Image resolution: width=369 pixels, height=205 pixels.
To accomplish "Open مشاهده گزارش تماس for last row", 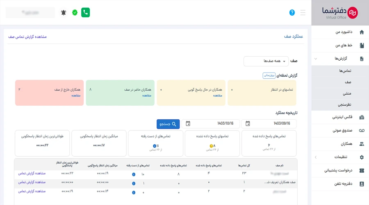I will [32, 191].
